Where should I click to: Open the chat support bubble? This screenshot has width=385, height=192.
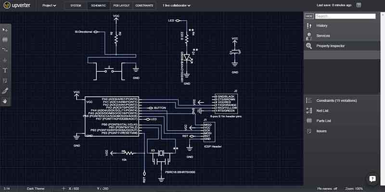pyautogui.click(x=372, y=179)
